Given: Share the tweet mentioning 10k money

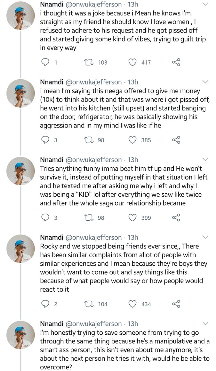Looking at the screenshot, I should (176, 140).
